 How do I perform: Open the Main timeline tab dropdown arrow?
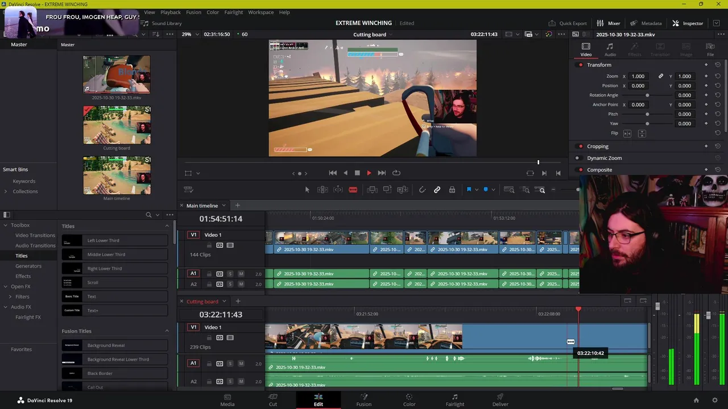224,206
